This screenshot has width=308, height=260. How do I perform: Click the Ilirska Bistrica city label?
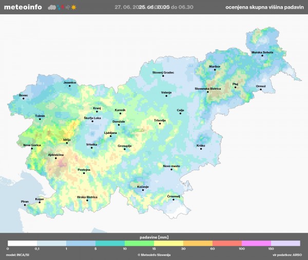click(x=87, y=197)
